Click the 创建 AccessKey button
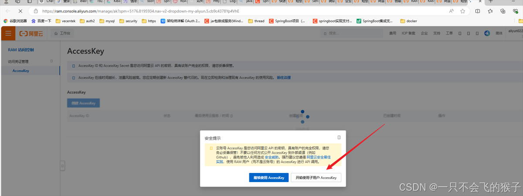This screenshot has height=196, width=523. pos(84,103)
